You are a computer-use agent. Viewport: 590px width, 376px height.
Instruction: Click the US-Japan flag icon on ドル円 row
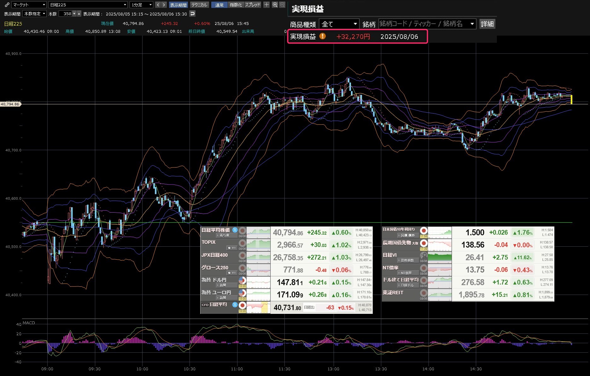click(x=242, y=280)
